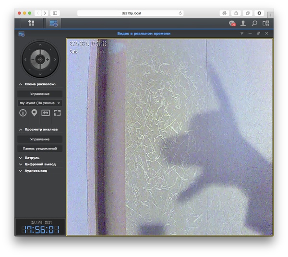This screenshot has width=288, height=257.
Task: Click the help question mark icon
Action: (x=242, y=33)
